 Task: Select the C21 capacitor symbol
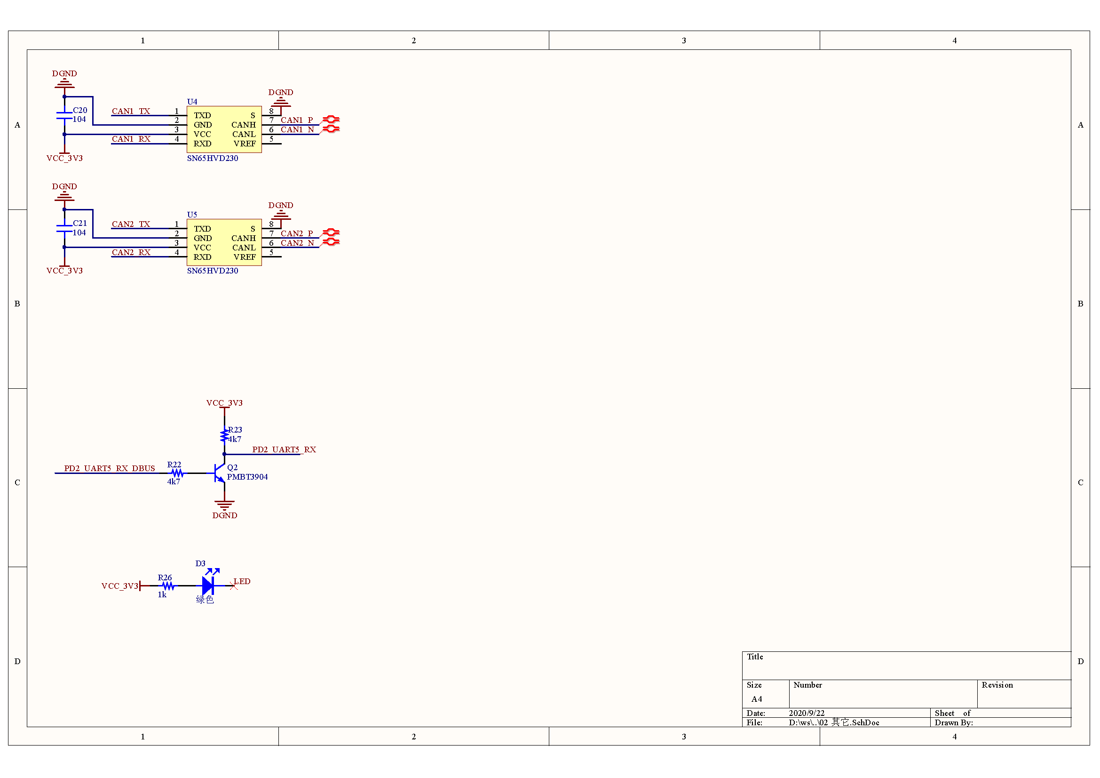click(64, 228)
